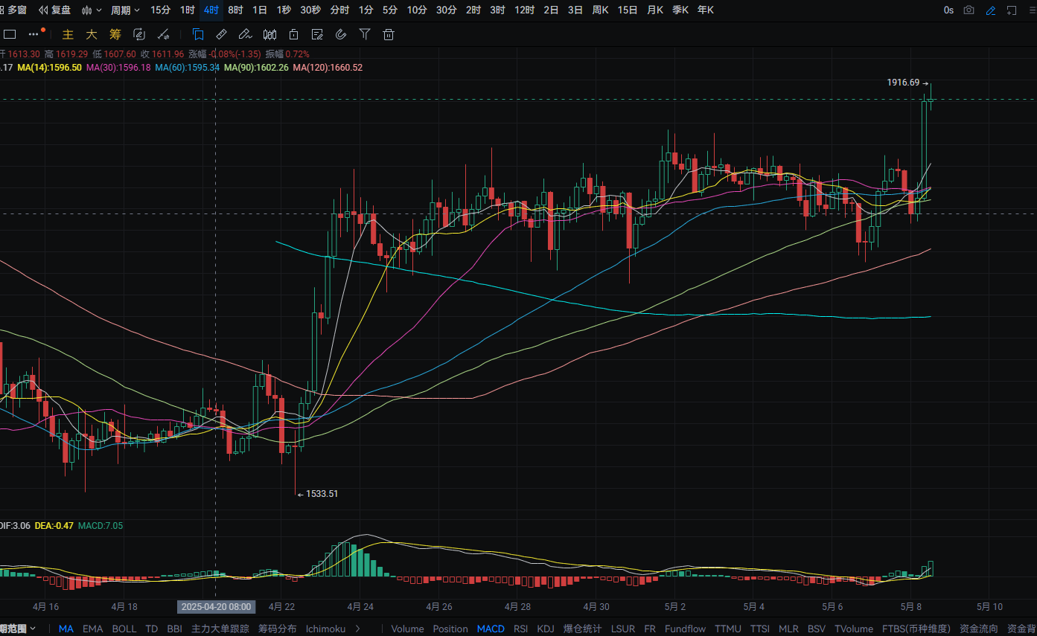This screenshot has height=636, width=1037.
Task: Enable the Volume sub-indicator
Action: 407,629
